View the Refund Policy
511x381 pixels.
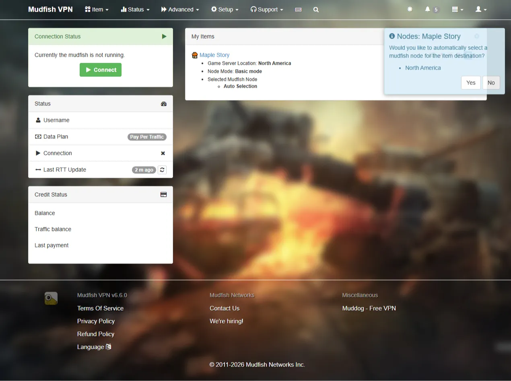[96, 334]
